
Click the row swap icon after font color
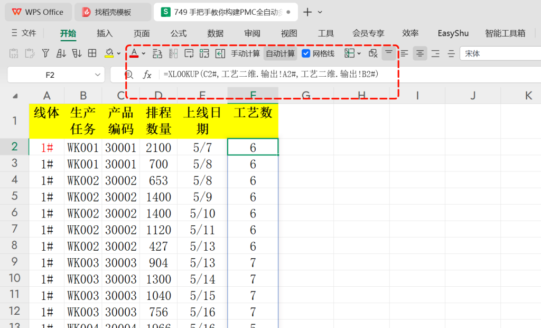click(157, 53)
